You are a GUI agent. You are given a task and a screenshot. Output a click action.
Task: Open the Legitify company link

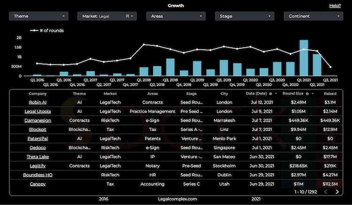[38, 166]
